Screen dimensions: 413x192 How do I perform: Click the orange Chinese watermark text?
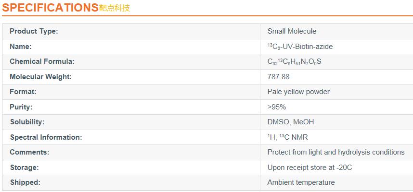coord(115,8)
